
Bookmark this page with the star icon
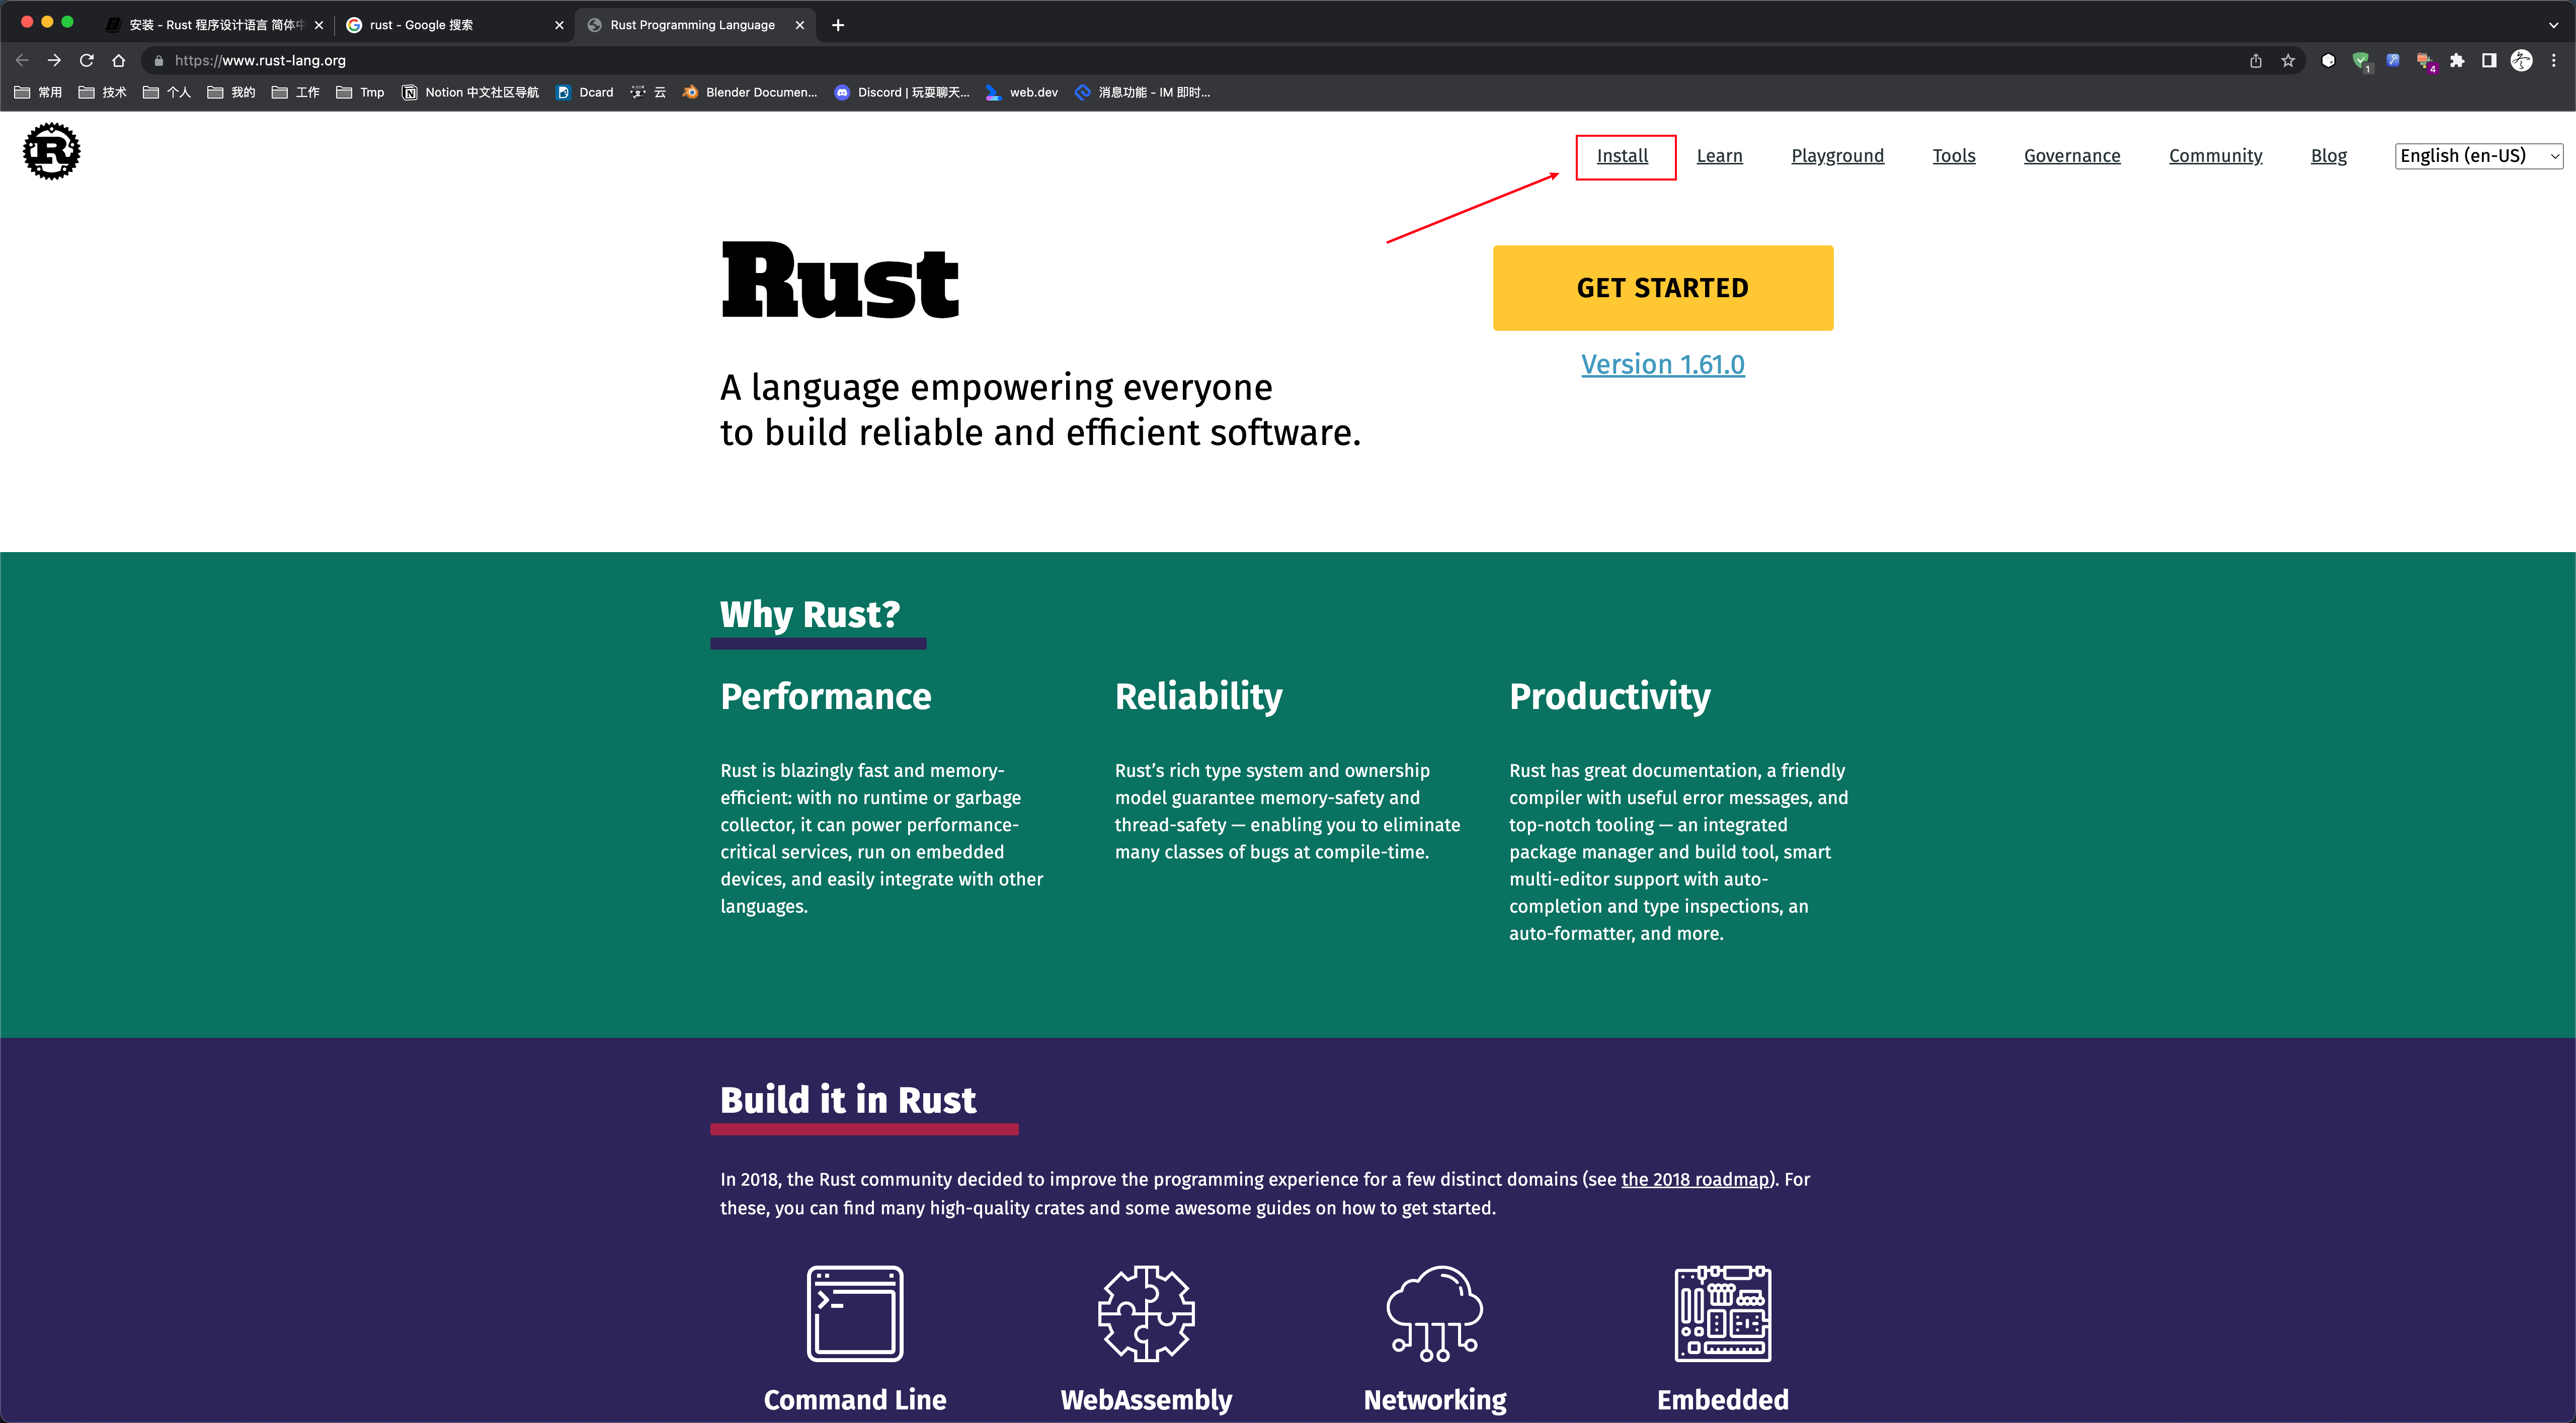2288,60
